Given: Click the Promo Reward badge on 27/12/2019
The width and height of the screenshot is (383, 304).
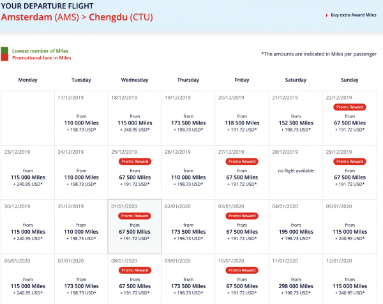Looking at the screenshot, I should click(x=242, y=162).
